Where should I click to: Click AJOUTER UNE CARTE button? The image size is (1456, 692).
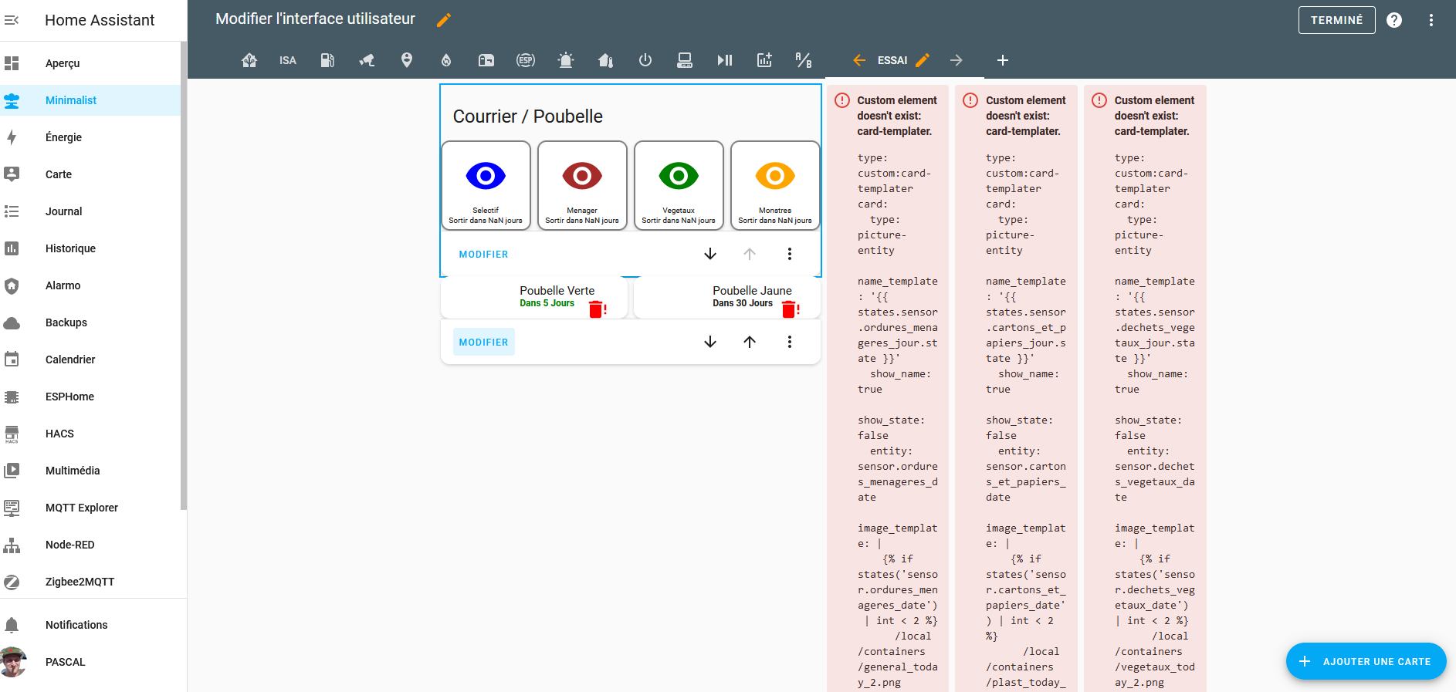click(x=1366, y=661)
